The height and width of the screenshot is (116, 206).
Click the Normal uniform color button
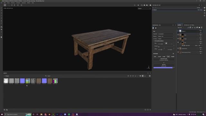164,65
